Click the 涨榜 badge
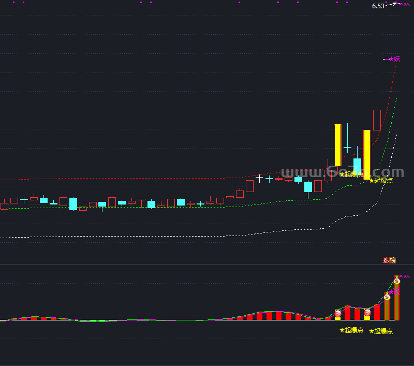Image resolution: width=414 pixels, height=366 pixels. [x=390, y=260]
